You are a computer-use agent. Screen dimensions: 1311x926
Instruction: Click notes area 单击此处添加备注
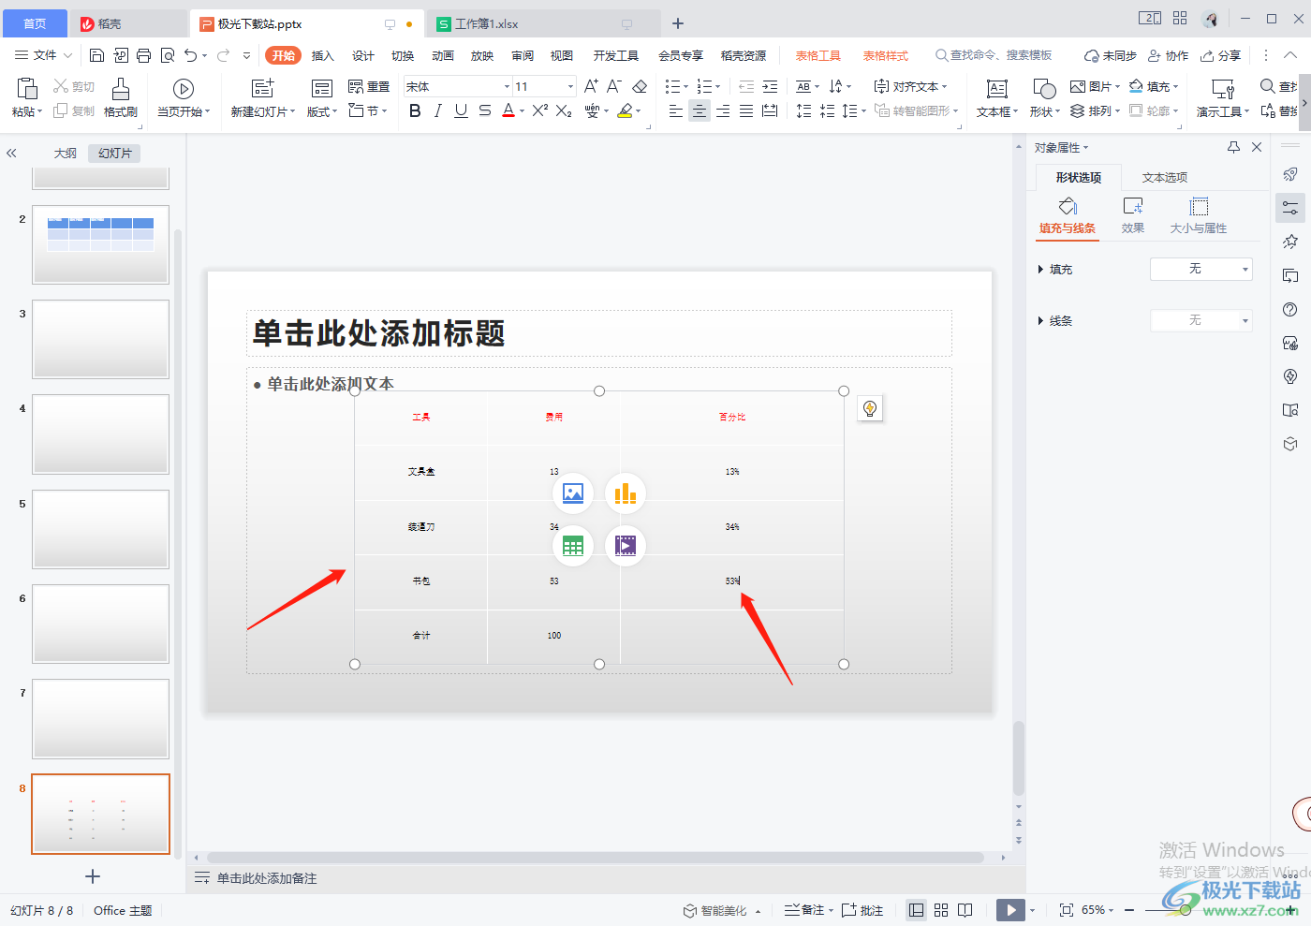click(267, 878)
